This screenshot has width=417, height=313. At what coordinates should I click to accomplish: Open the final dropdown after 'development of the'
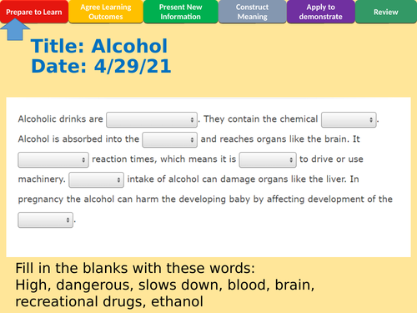(x=46, y=220)
